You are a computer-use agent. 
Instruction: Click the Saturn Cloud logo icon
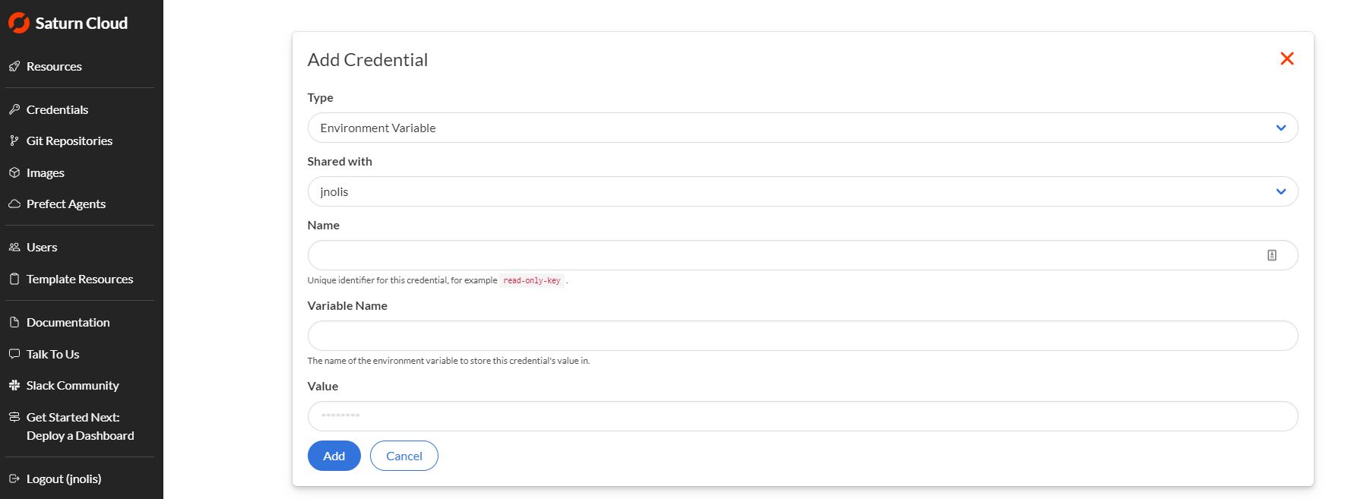point(18,24)
